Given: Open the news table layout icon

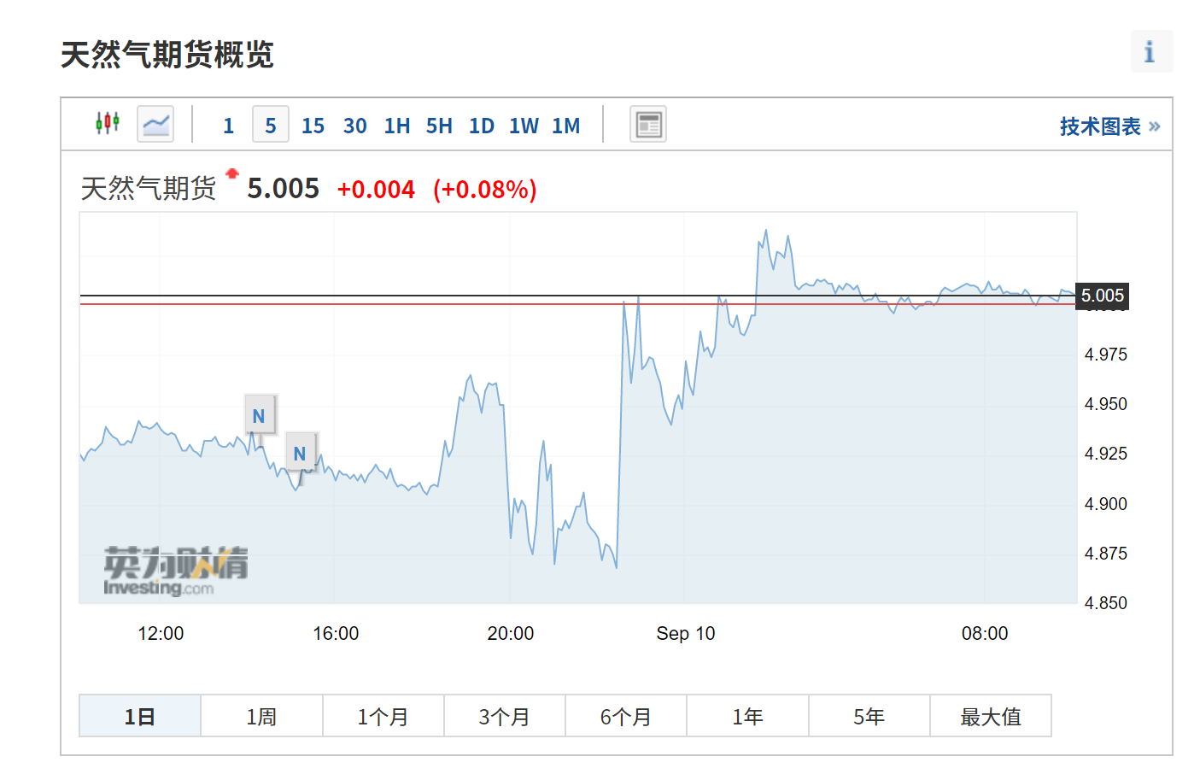Looking at the screenshot, I should point(648,125).
